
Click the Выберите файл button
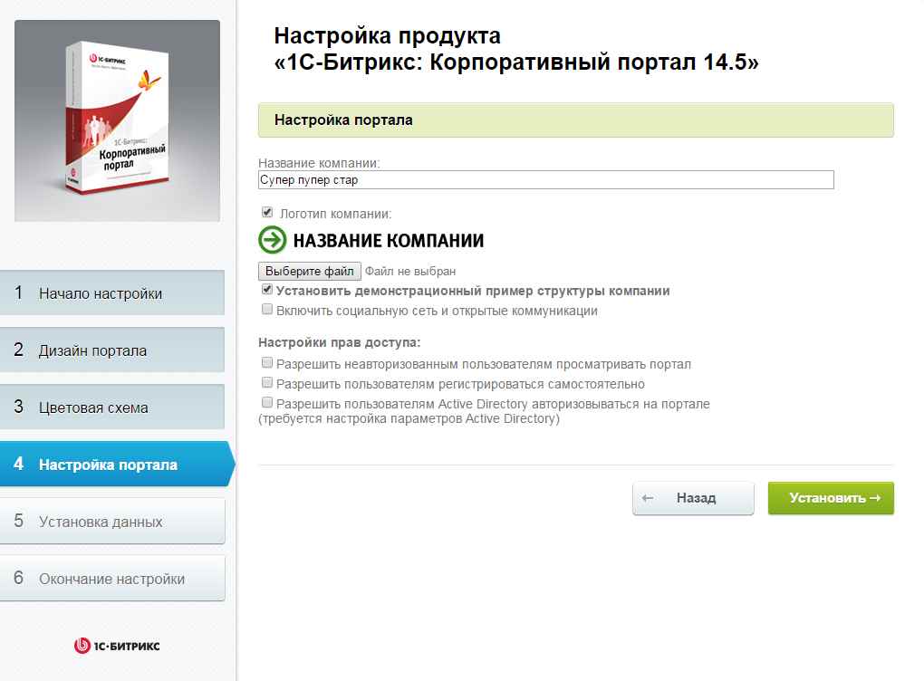pos(310,271)
